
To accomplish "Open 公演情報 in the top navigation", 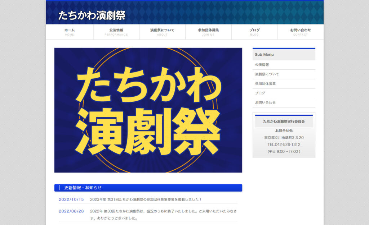I will tap(116, 32).
